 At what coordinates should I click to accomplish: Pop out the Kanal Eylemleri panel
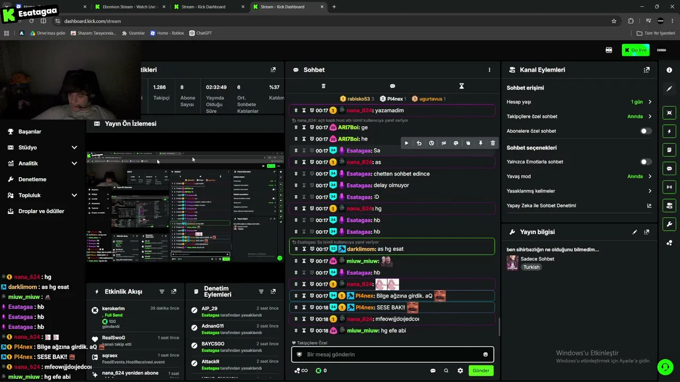coord(647,70)
